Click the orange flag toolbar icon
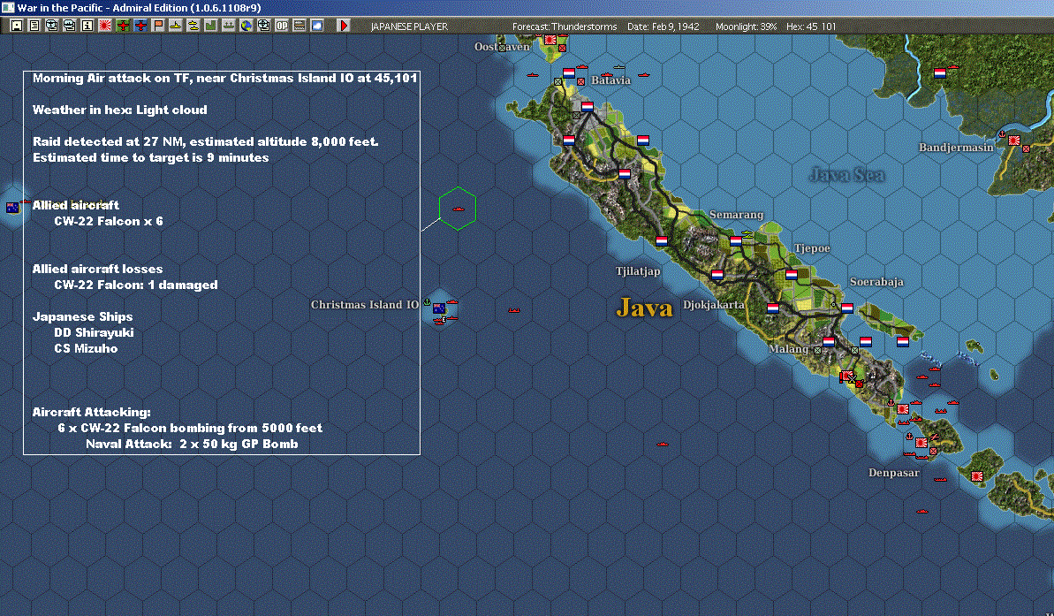1054x616 pixels. 158,26
